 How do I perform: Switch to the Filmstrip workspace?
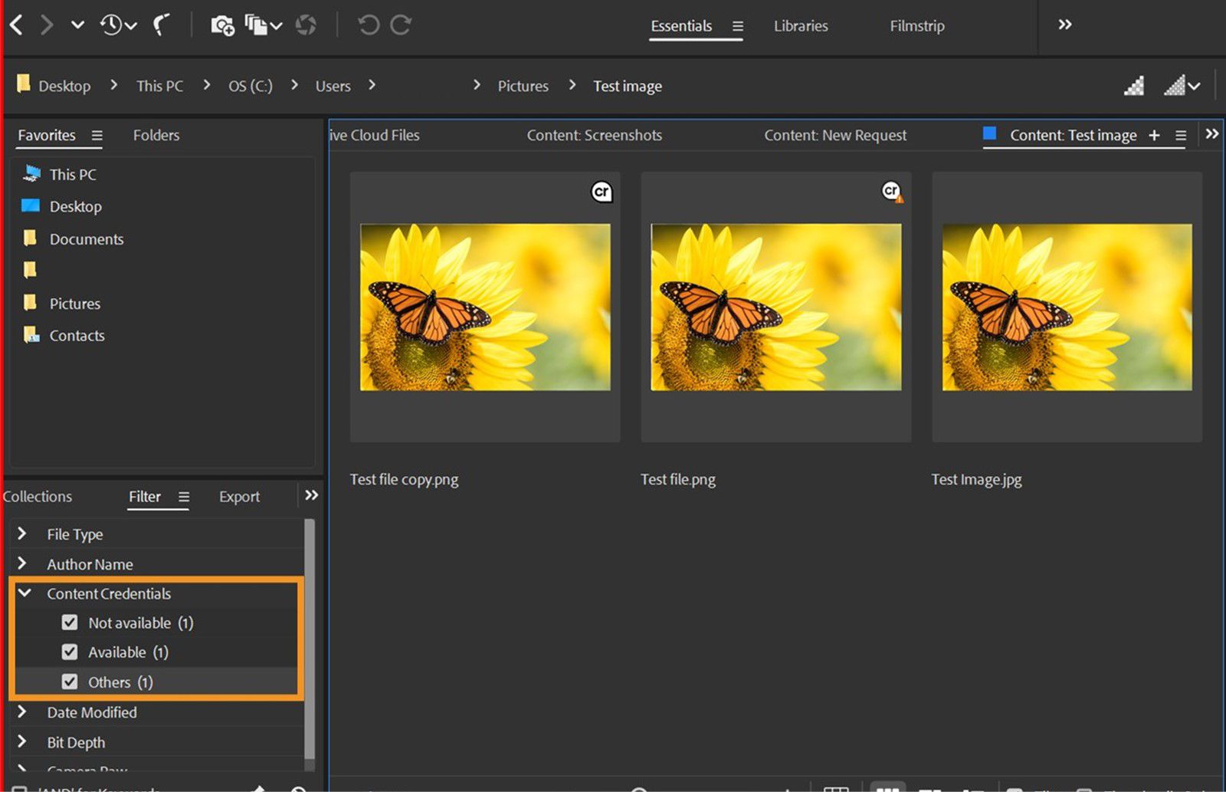click(917, 26)
